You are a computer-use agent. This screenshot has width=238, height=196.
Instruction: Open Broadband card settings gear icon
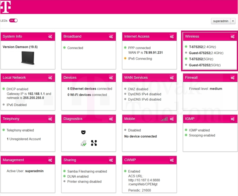coord(111,37)
